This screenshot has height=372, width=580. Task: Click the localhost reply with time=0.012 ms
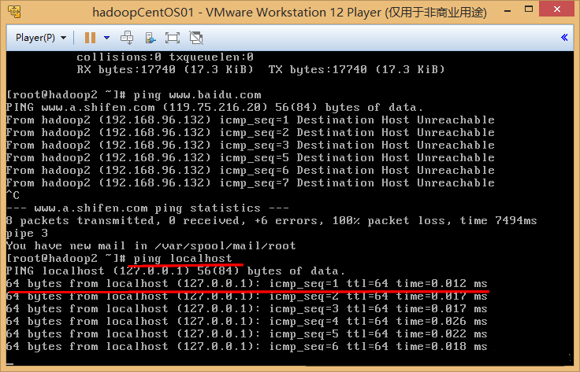click(x=247, y=283)
